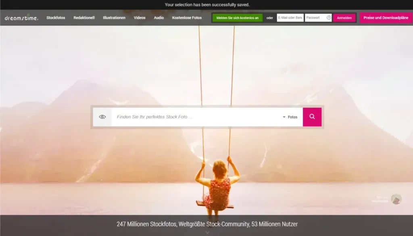Open the Audio section

pos(159,18)
